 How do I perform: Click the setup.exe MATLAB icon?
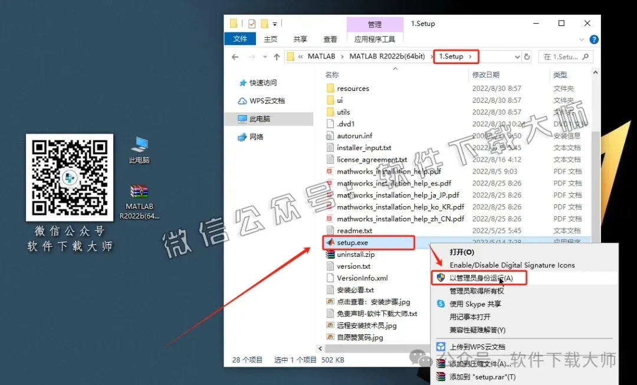[x=330, y=242]
